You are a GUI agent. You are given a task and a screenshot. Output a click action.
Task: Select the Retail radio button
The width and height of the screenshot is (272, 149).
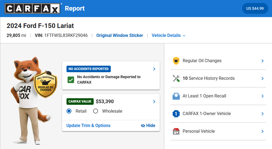tap(69, 111)
